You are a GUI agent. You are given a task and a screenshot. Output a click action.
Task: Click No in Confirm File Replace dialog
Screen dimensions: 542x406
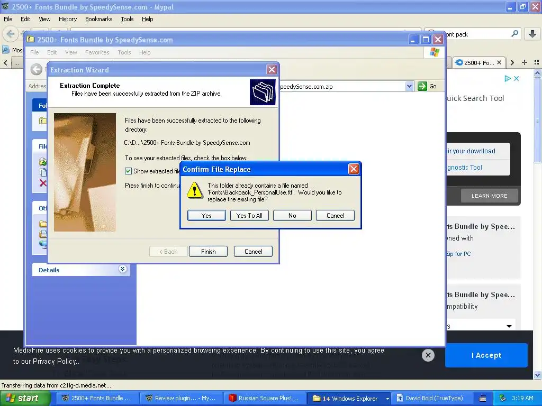click(x=292, y=216)
